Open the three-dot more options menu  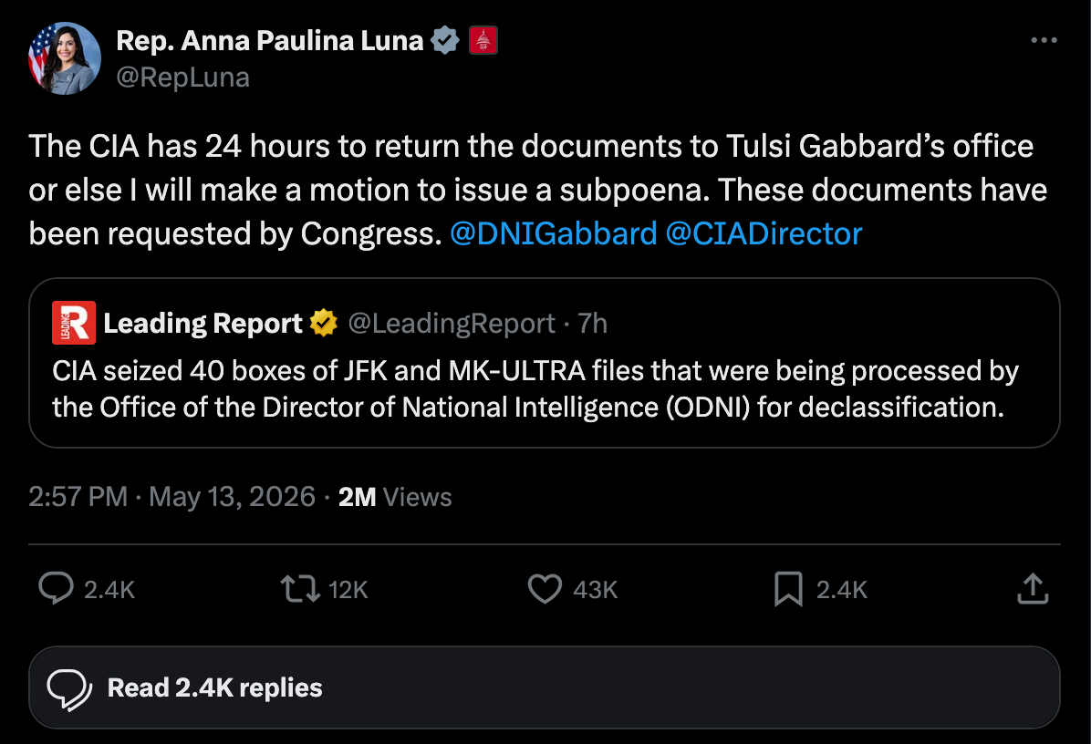pyautogui.click(x=1044, y=40)
